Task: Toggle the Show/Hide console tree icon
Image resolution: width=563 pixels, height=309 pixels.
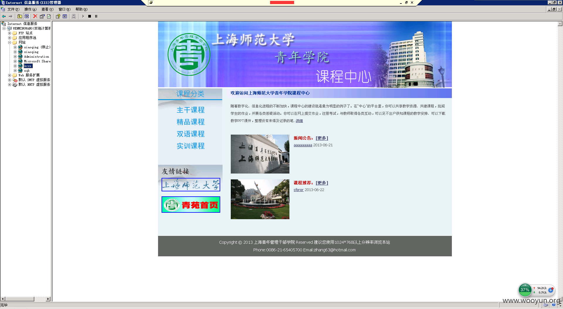Action: [27, 16]
